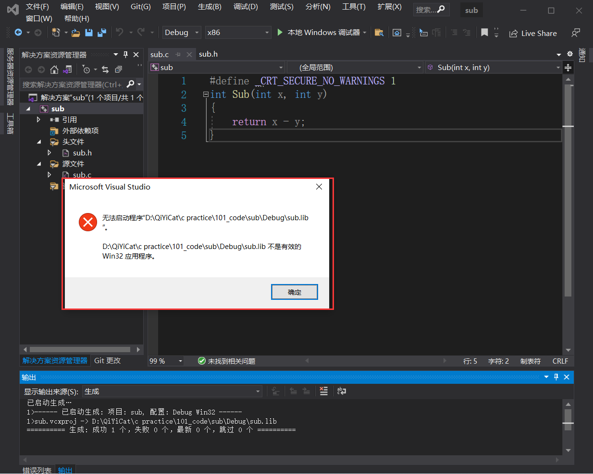Select the sub project node in tree
The height and width of the screenshot is (474, 593).
pyautogui.click(x=58, y=108)
